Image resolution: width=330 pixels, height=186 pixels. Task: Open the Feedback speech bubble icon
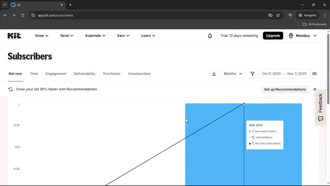pos(320,119)
